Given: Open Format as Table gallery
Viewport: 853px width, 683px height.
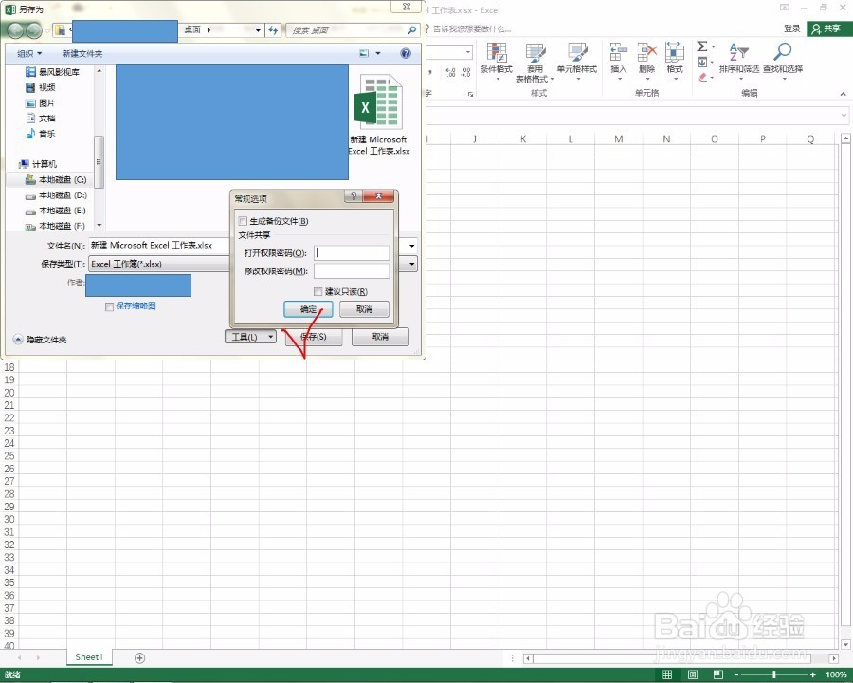Looking at the screenshot, I should pyautogui.click(x=535, y=62).
